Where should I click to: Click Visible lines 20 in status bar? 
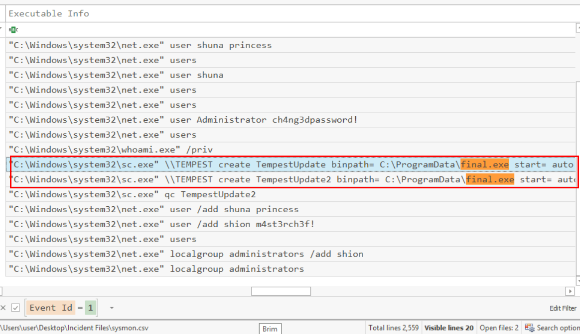point(448,328)
